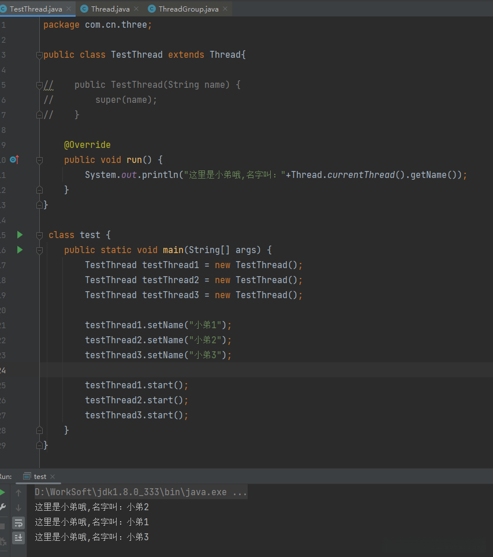Rerun test with the green play button
The image size is (493, 557).
2,492
